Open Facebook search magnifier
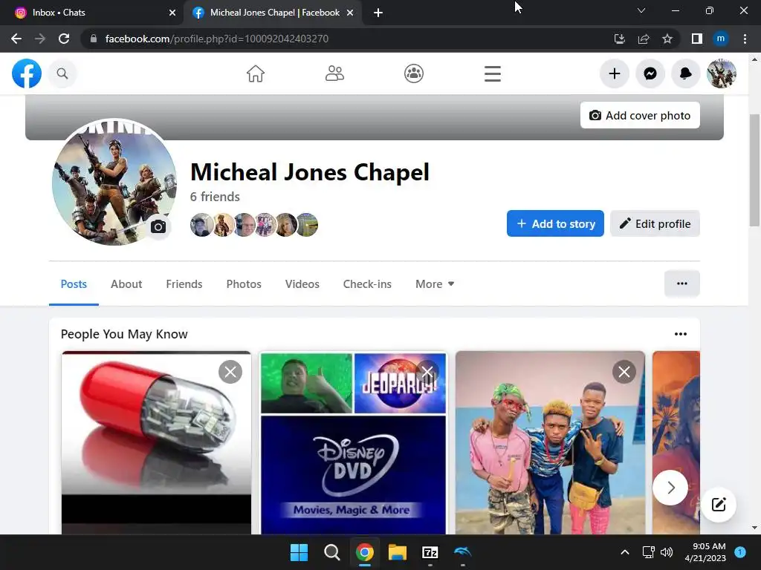This screenshot has height=570, width=761. click(x=62, y=73)
